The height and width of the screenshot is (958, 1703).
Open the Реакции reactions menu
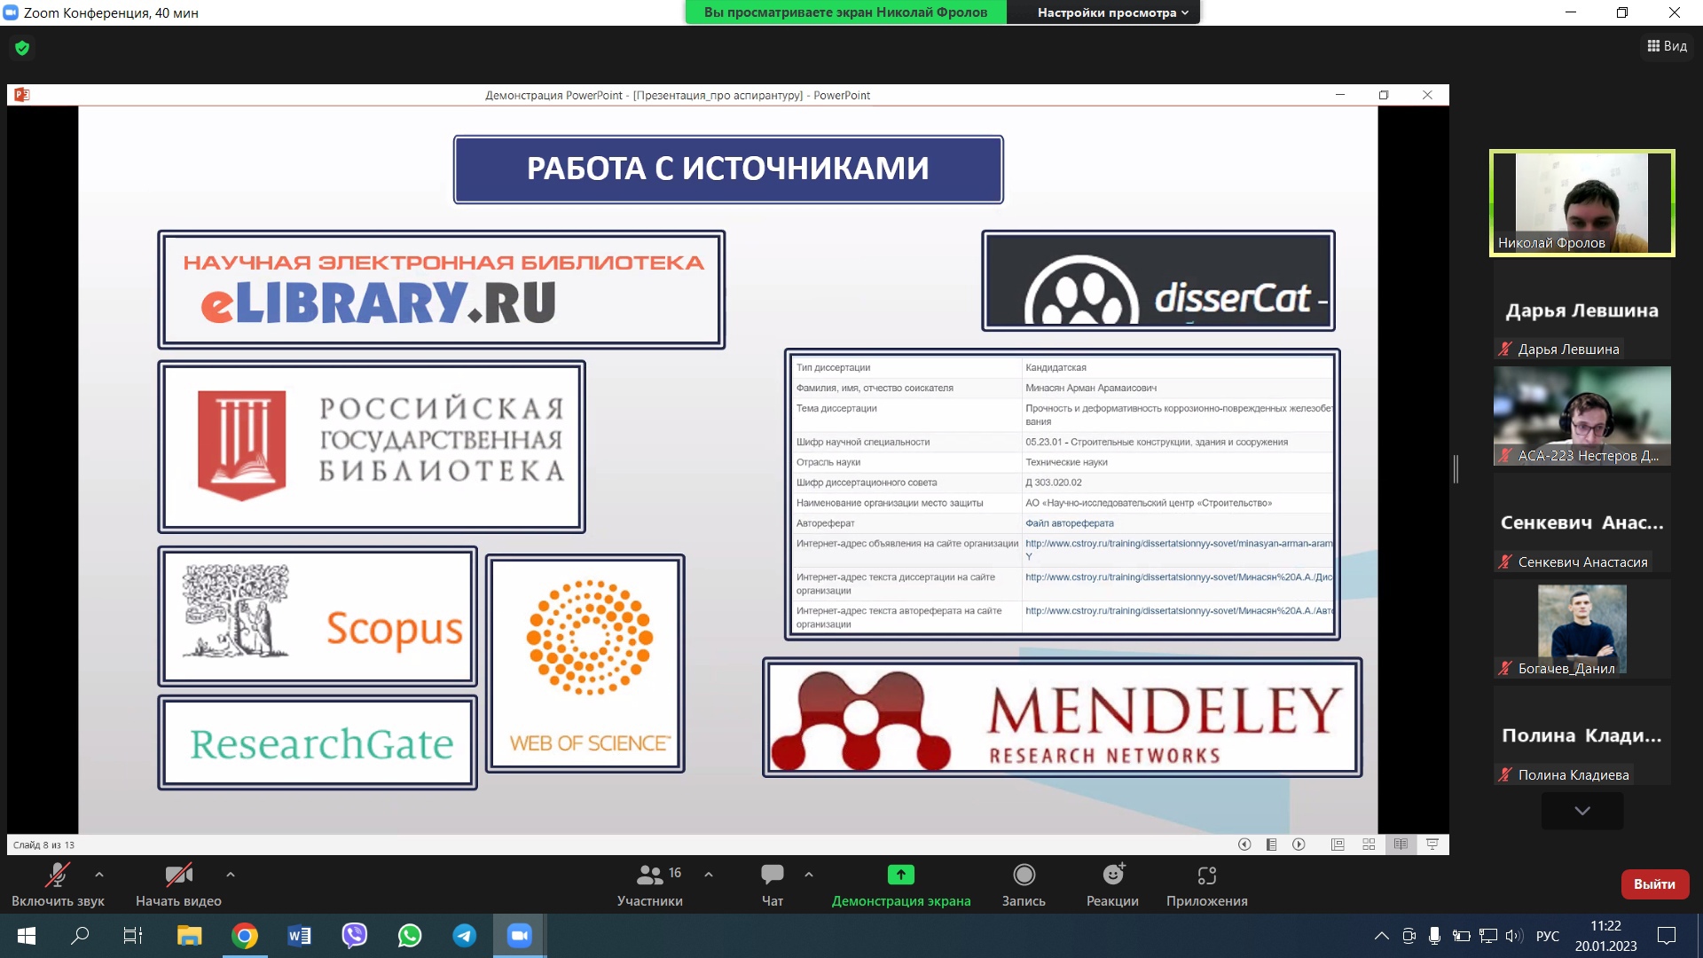point(1112,884)
